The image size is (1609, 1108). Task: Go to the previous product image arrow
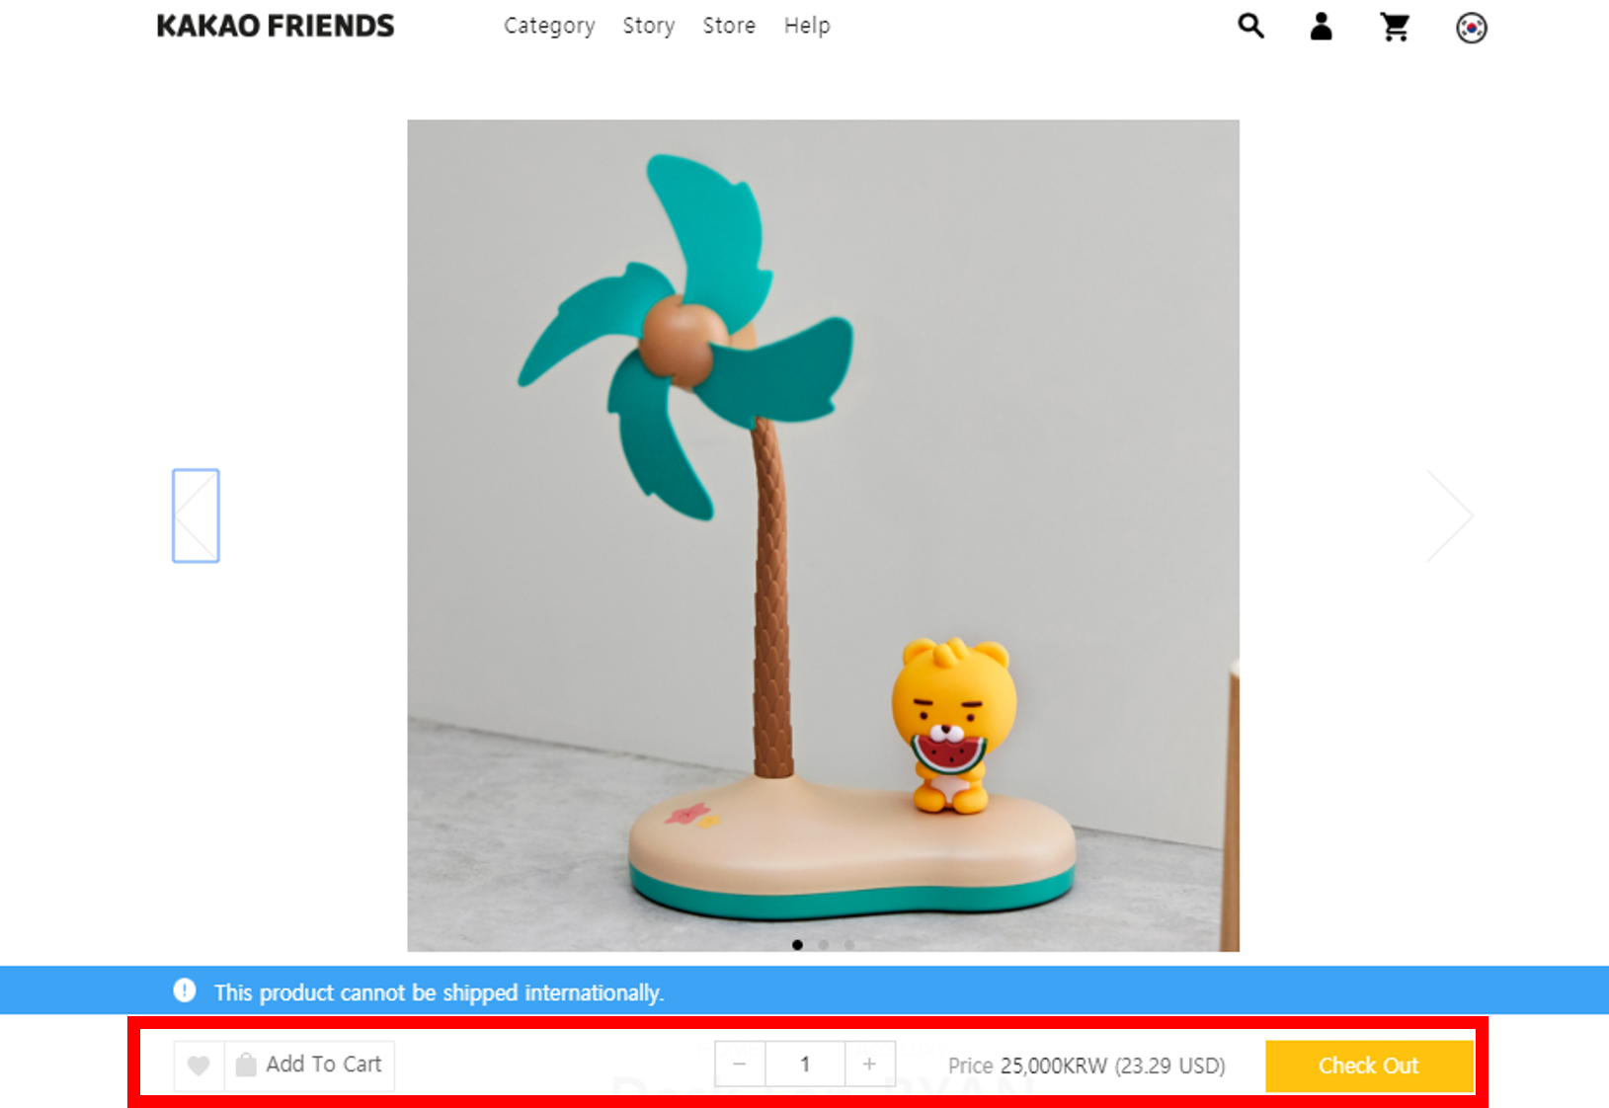(x=196, y=515)
